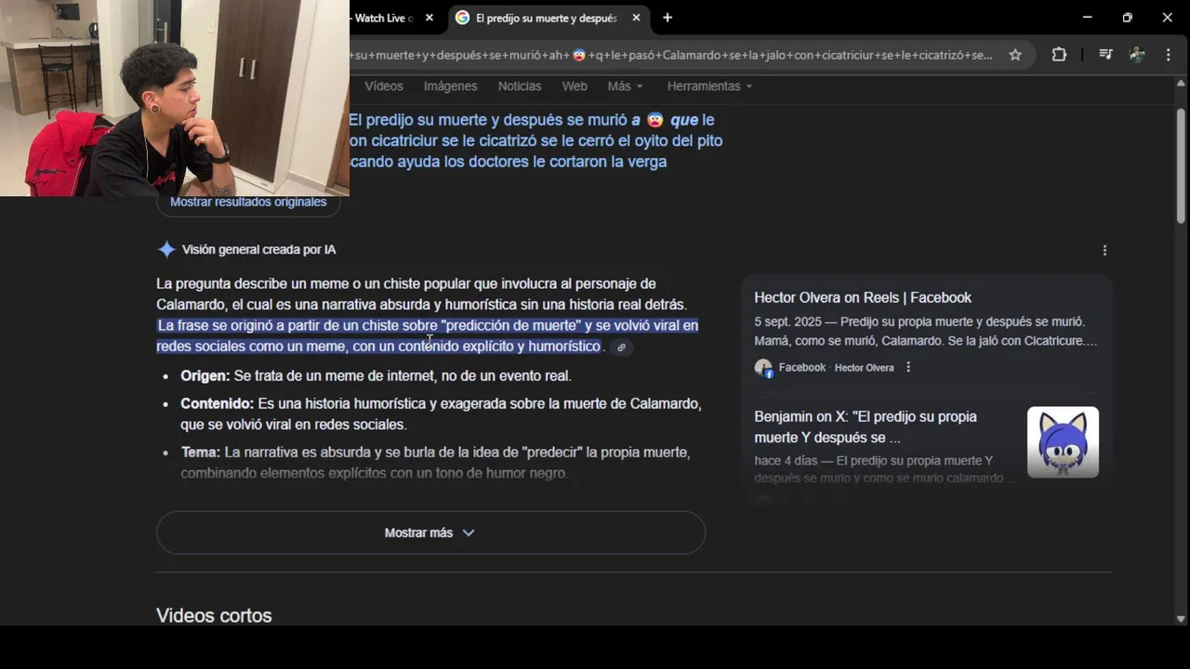Click the Facebook · Hector Olvera source label

coord(836,368)
